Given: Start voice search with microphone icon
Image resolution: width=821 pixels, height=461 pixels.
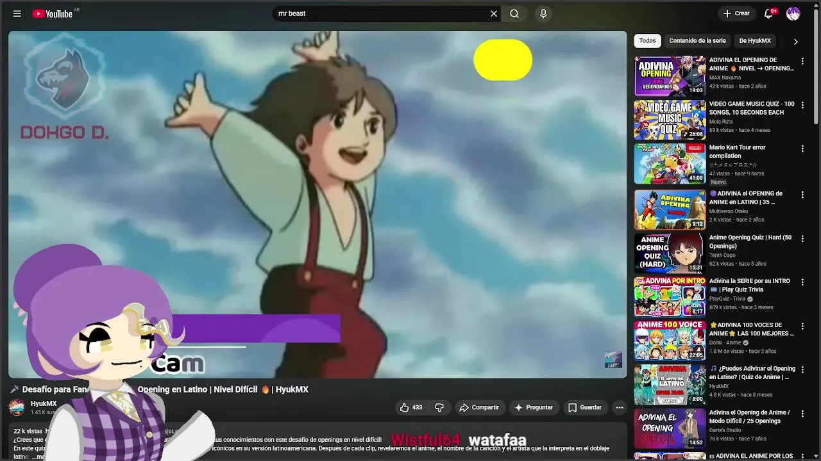Looking at the screenshot, I should coord(543,13).
